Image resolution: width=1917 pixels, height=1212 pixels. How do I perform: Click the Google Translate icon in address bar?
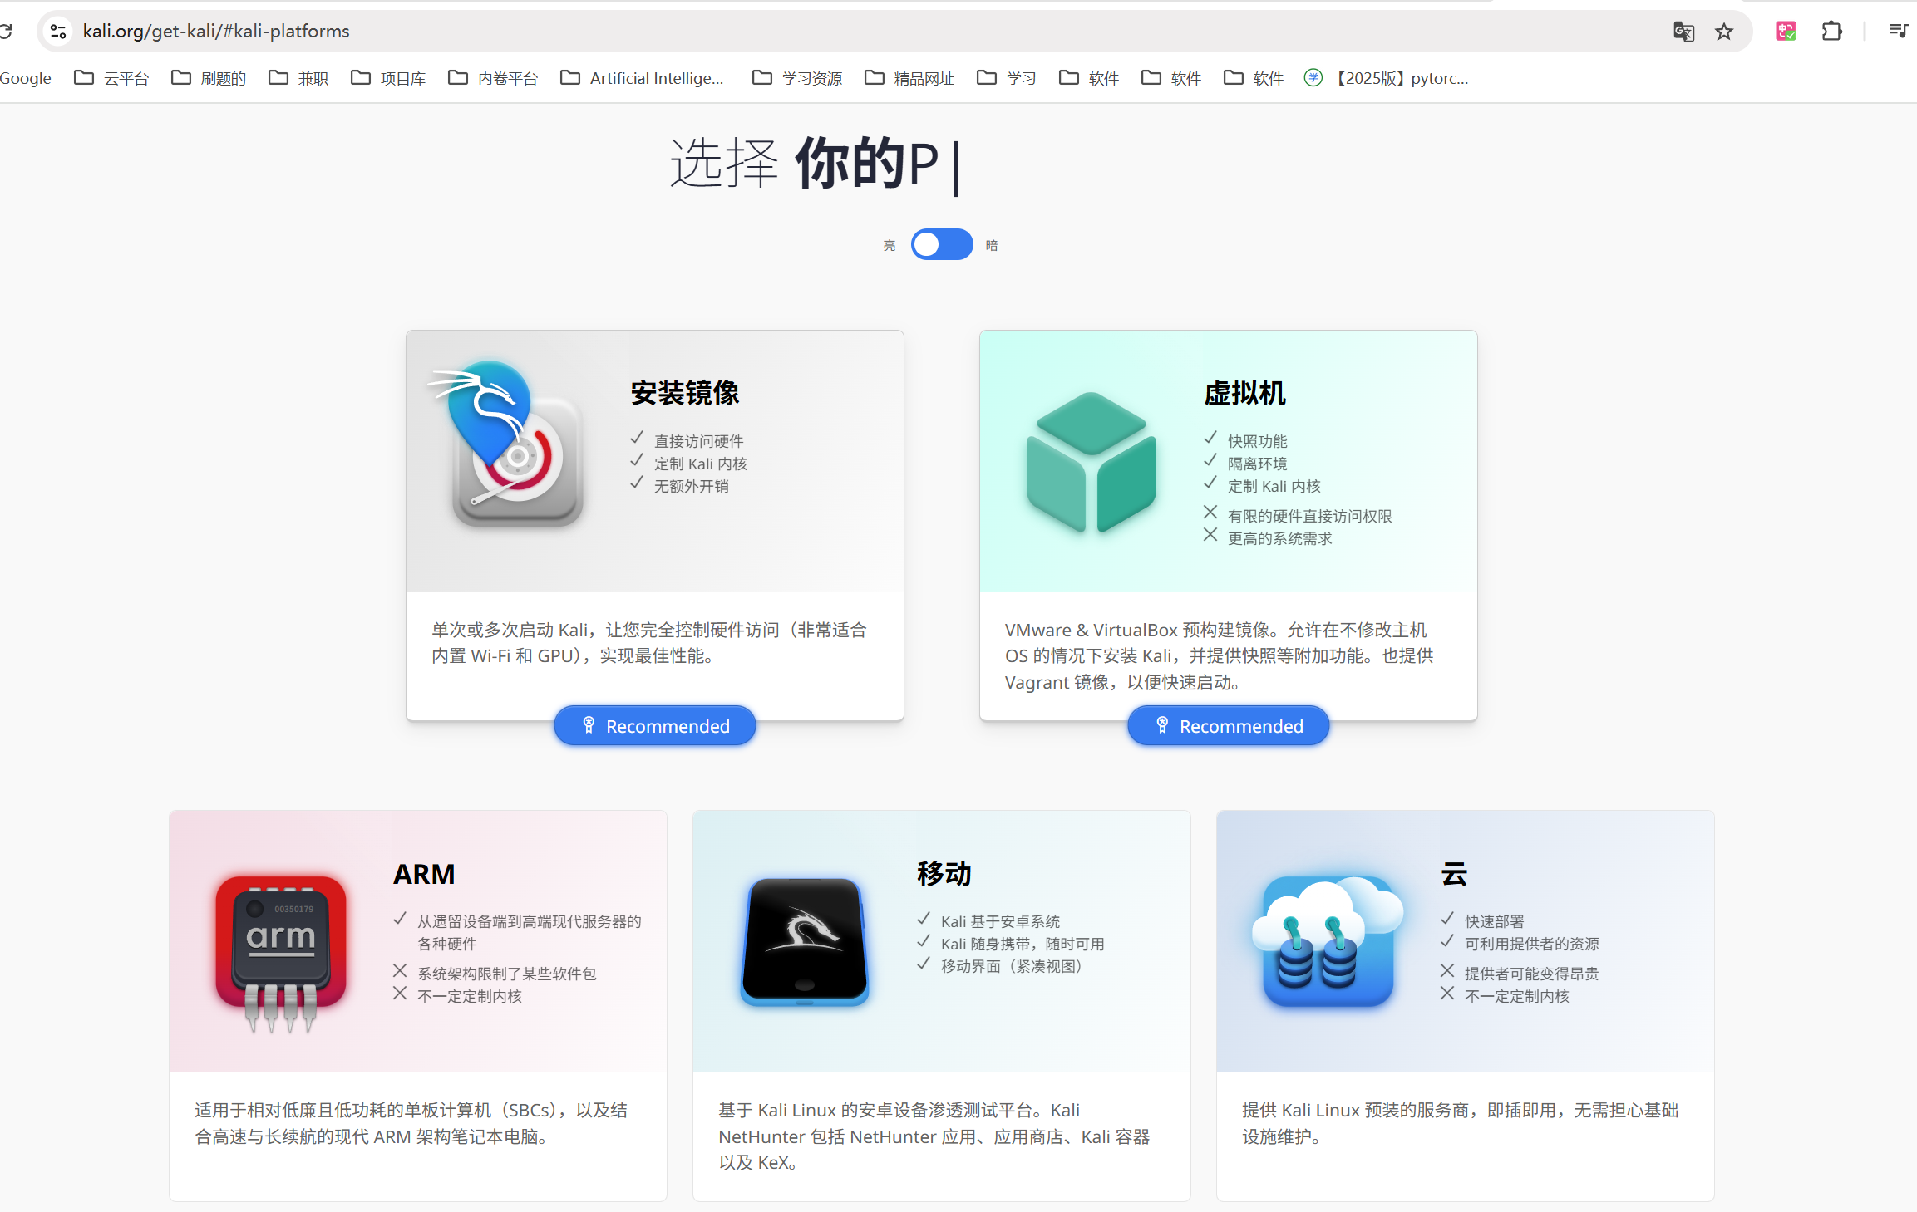(x=1683, y=32)
